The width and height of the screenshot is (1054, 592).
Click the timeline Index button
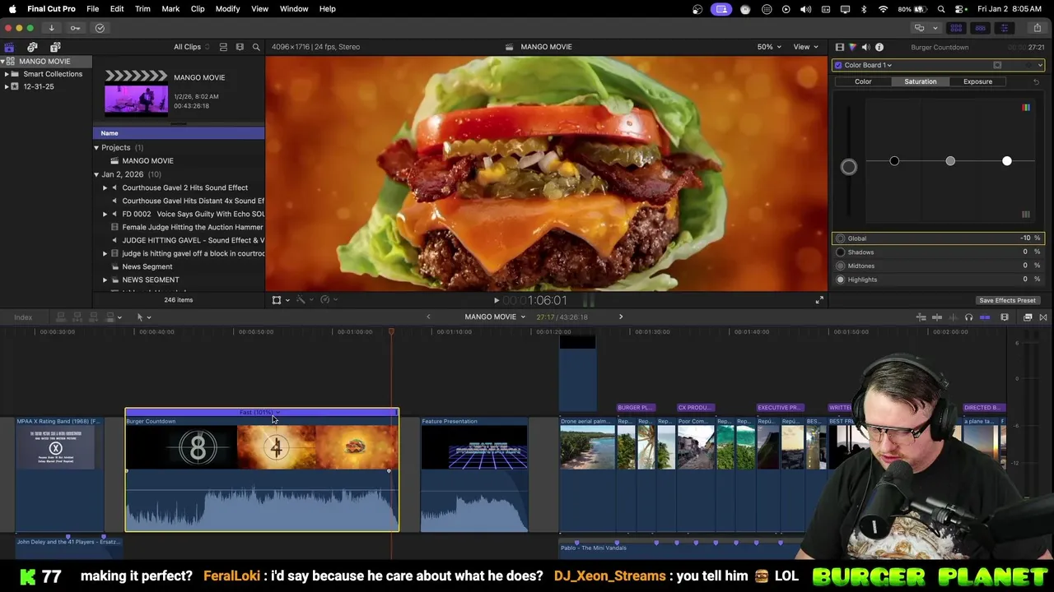(x=23, y=317)
